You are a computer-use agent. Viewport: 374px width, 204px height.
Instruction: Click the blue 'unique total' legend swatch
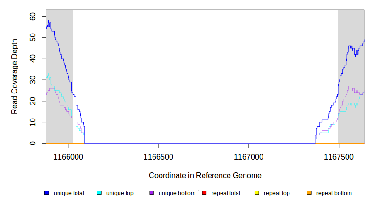[x=47, y=193]
